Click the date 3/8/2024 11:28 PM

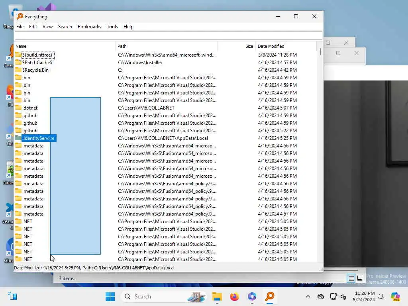pos(277,55)
